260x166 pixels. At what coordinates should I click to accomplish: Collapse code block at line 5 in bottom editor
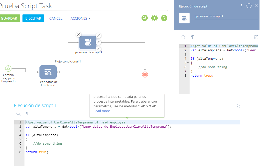pos(23,139)
